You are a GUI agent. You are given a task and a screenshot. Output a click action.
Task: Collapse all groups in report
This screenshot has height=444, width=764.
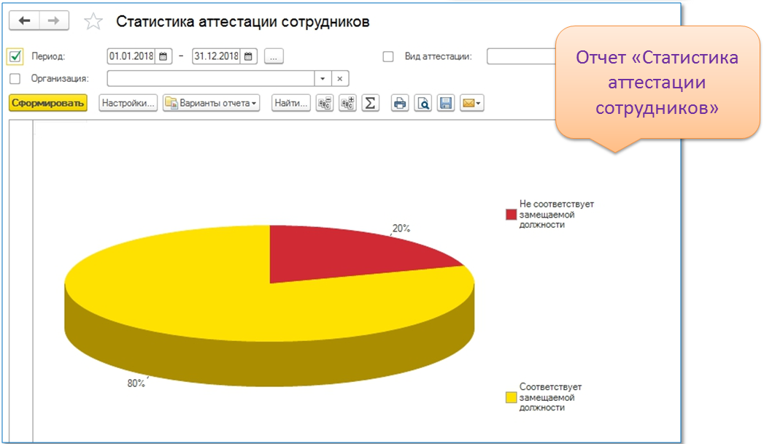click(325, 104)
